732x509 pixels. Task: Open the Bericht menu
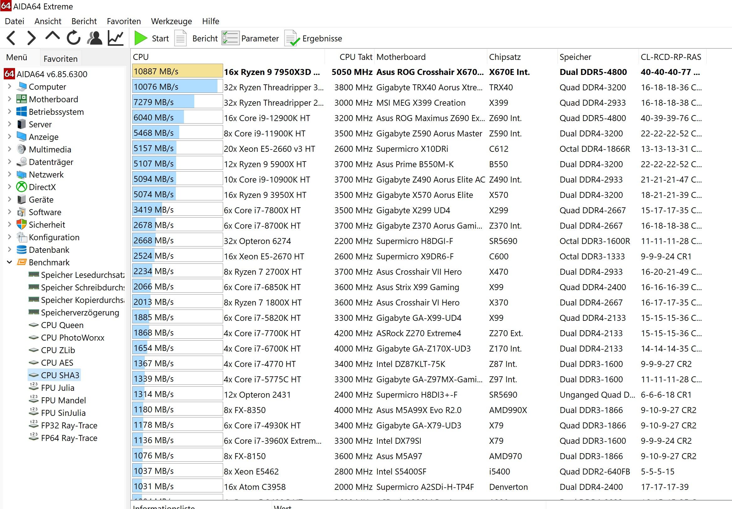coord(84,21)
